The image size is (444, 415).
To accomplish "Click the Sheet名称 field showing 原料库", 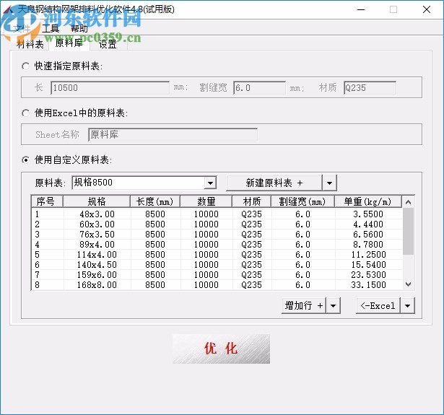I will (x=173, y=134).
